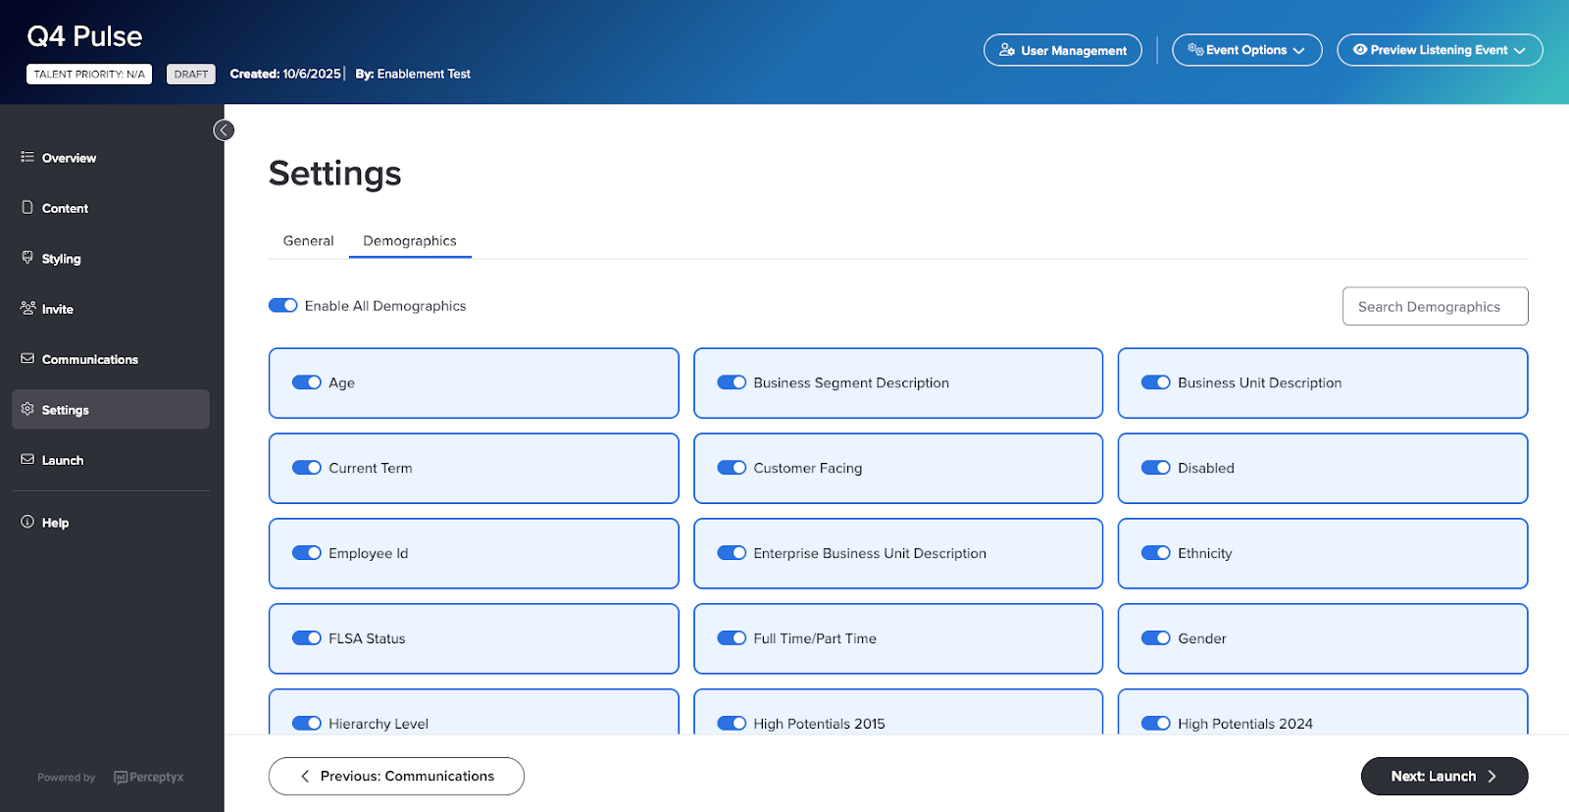
Task: Open User Management
Action: coord(1063,50)
